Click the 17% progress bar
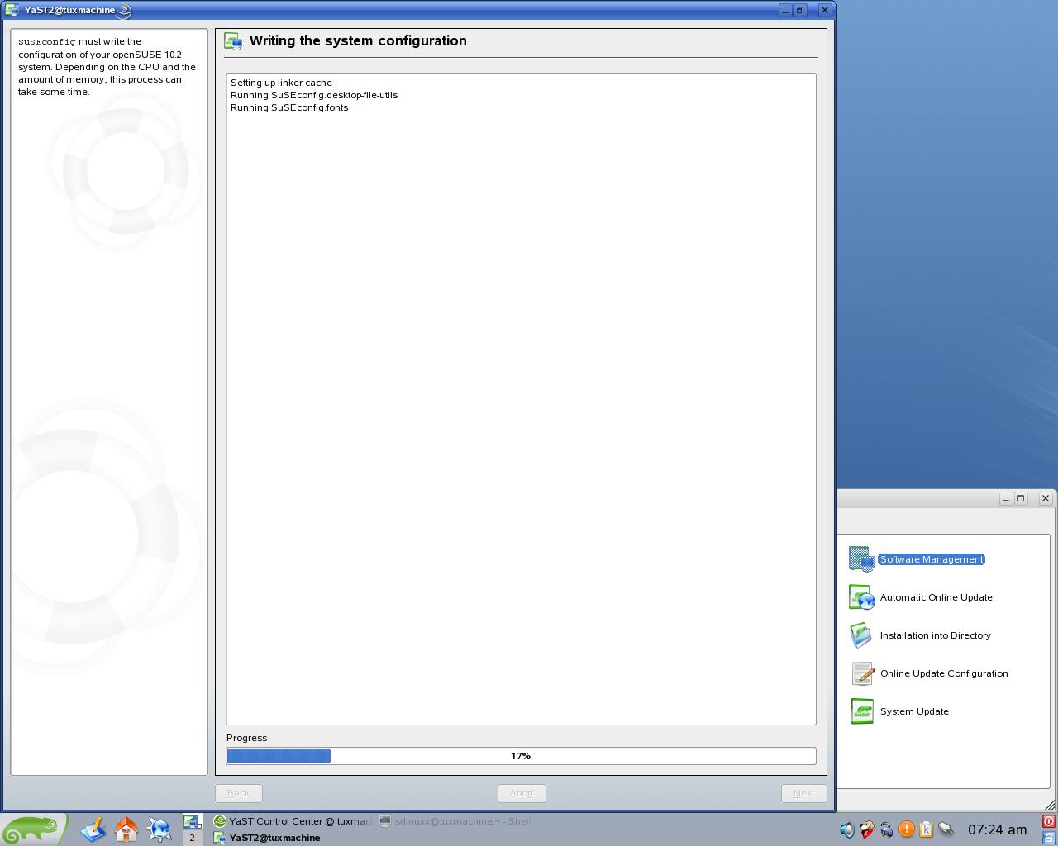Viewport: 1058px width, 846px height. 522,756
